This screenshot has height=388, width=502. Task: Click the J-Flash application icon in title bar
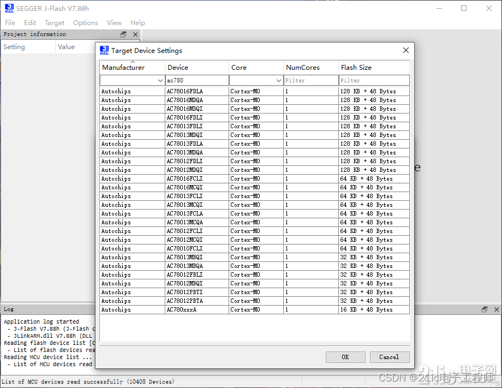(9, 8)
